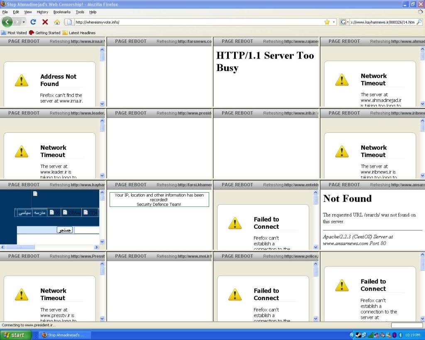Image resolution: width=425 pixels, height=340 pixels.
Task: Open the Most Visited bookmarks folder
Action: [x=14, y=33]
